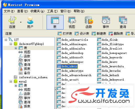Collapse the dedecmsv57gbksp1 database node
The width and height of the screenshot is (135, 109).
[x=11, y=44]
